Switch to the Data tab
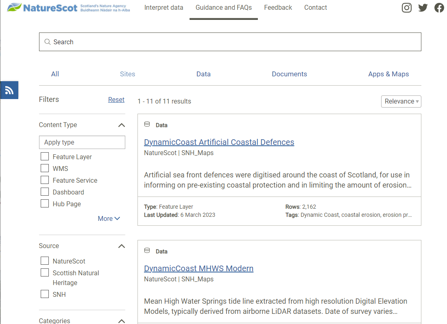Screen dimensions: 447x324 pos(203,74)
